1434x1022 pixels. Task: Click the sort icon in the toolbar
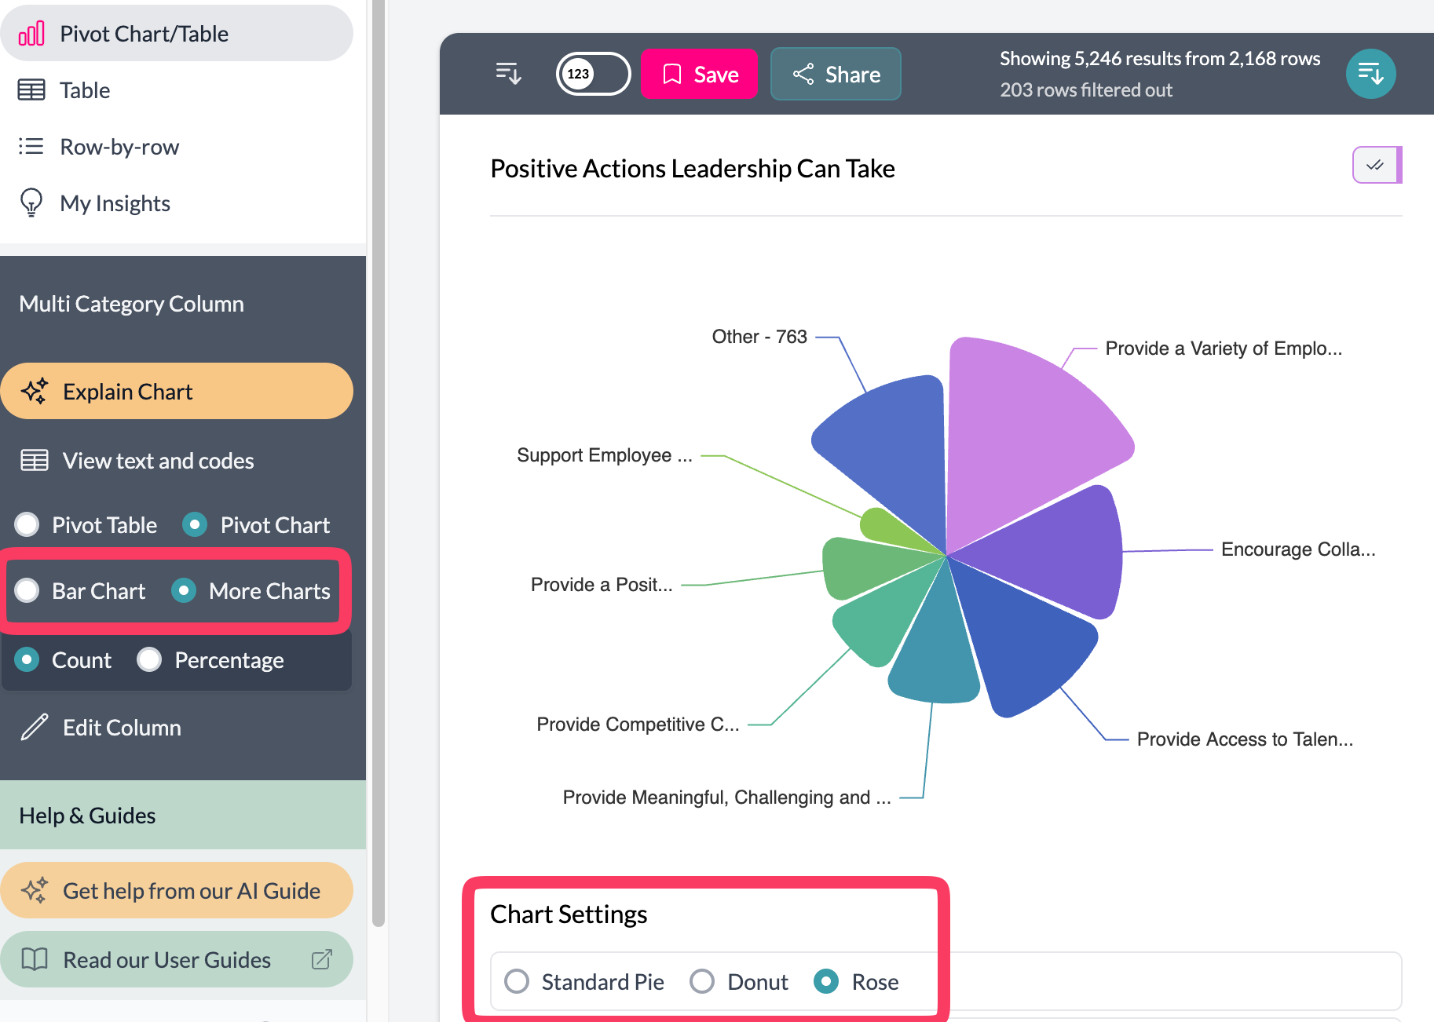tap(508, 74)
